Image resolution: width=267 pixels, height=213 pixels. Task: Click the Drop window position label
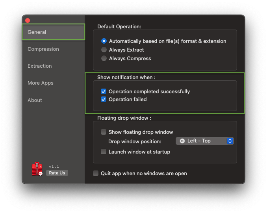tap(135, 141)
